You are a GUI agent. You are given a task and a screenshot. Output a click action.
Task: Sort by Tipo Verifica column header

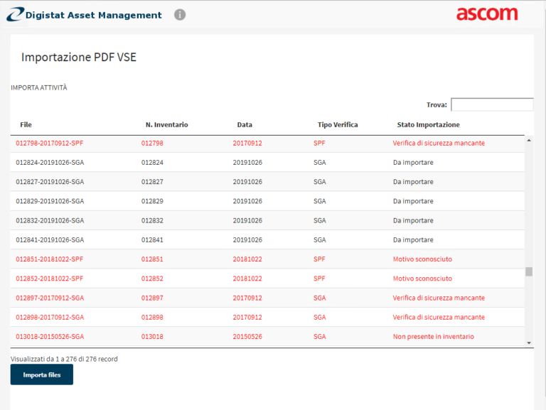coord(338,124)
